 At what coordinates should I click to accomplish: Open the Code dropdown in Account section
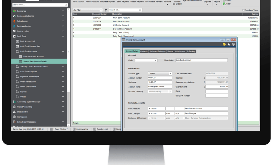click(x=156, y=60)
